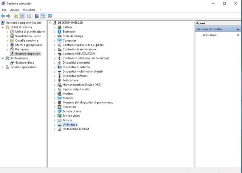Collapse Gestione dispositivi actions section arrow
The width and height of the screenshot is (242, 173).
pyautogui.click(x=238, y=29)
